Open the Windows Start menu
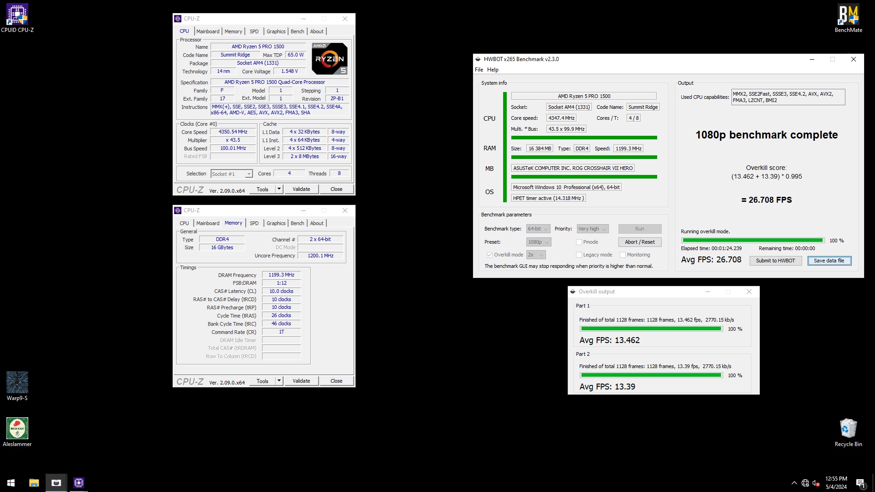 tap(11, 483)
